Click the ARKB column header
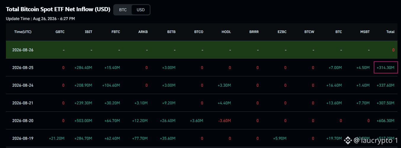The image size is (401, 148). pos(143,32)
